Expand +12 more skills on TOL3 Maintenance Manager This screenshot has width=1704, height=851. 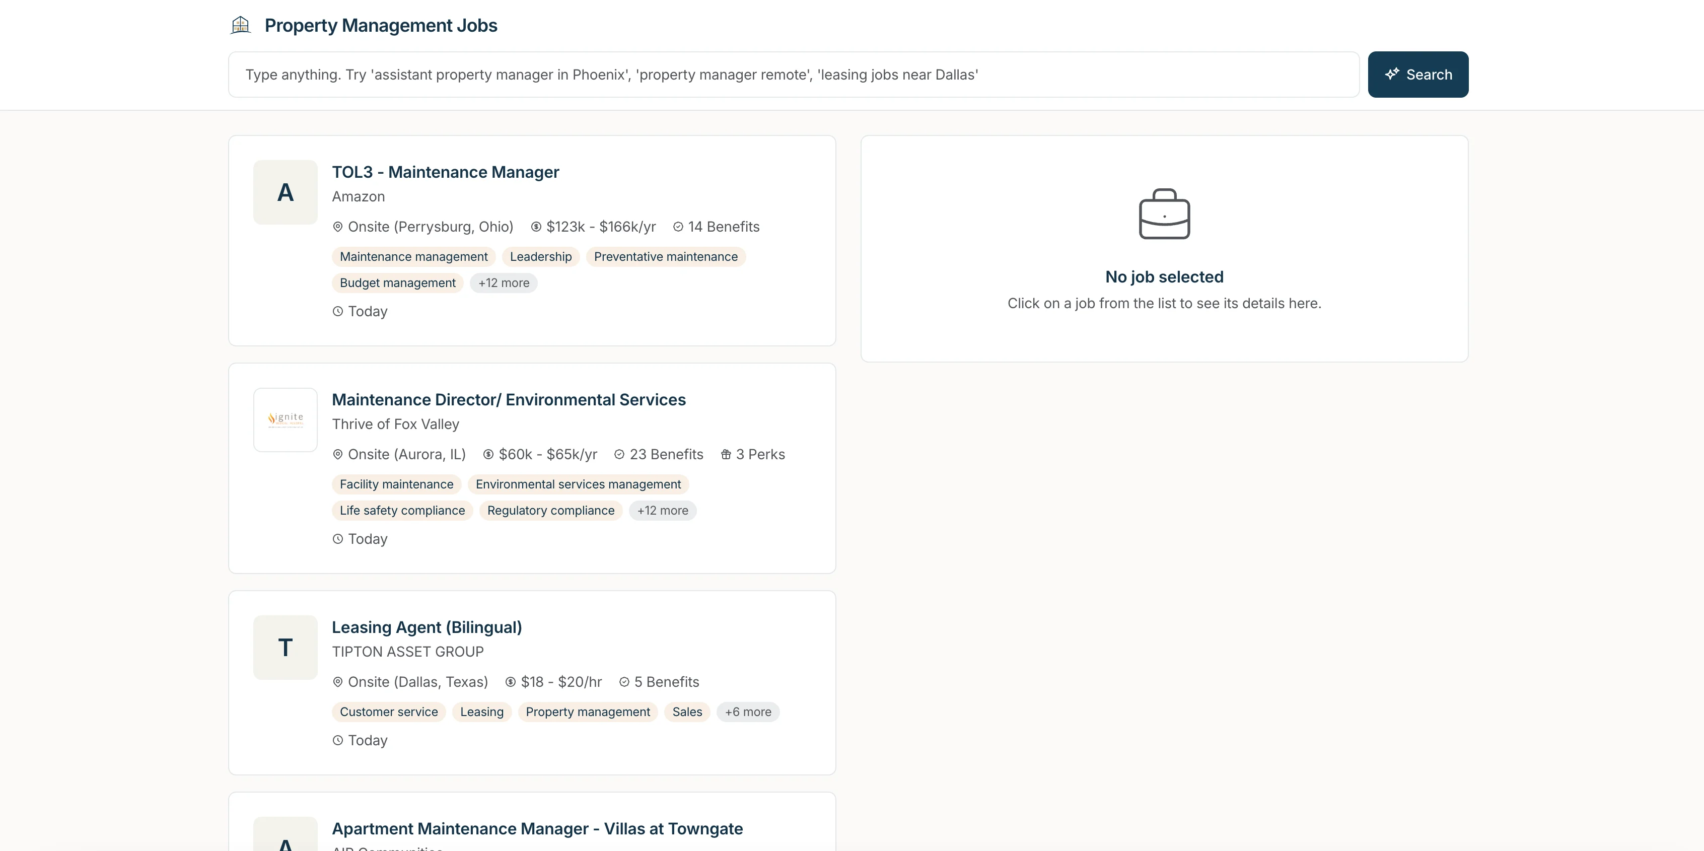tap(504, 282)
